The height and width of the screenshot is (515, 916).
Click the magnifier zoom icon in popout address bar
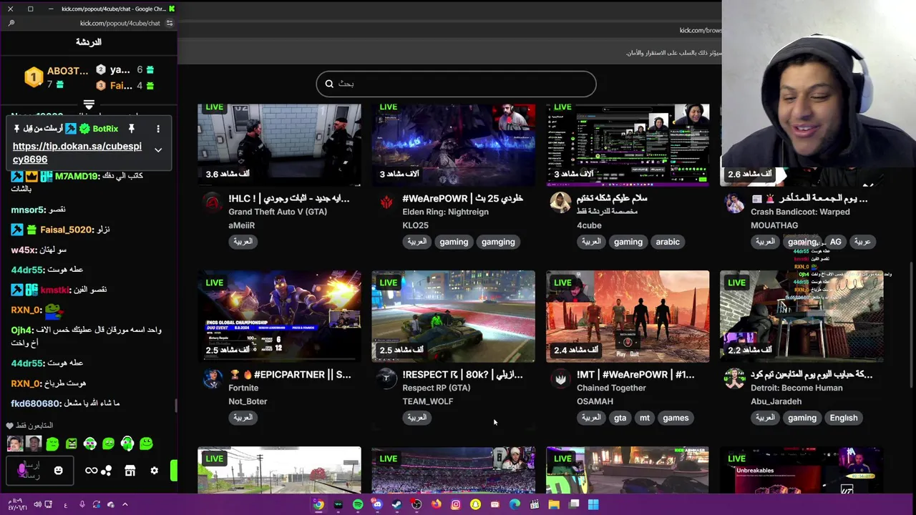coord(11,23)
